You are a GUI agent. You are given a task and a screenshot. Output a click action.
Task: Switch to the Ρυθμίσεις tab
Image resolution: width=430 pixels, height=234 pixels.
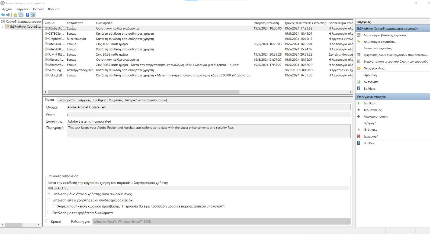[x=116, y=100]
